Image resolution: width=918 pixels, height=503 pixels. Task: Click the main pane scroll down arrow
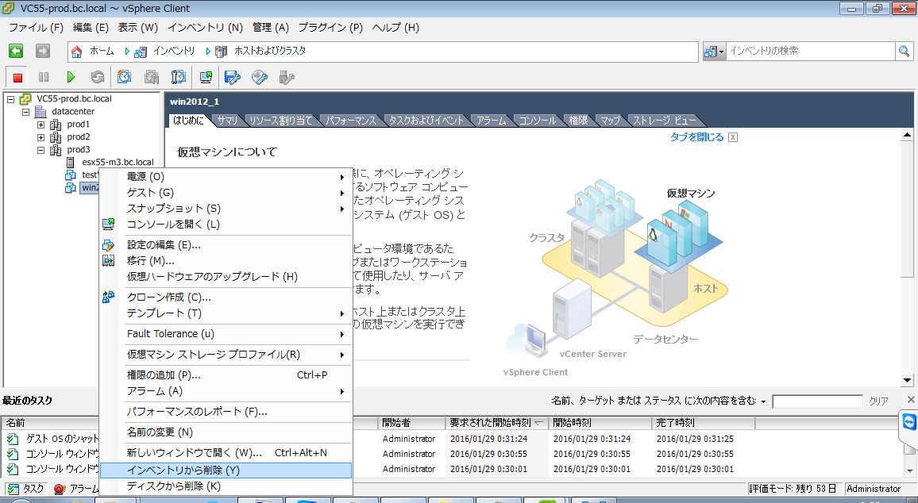907,379
